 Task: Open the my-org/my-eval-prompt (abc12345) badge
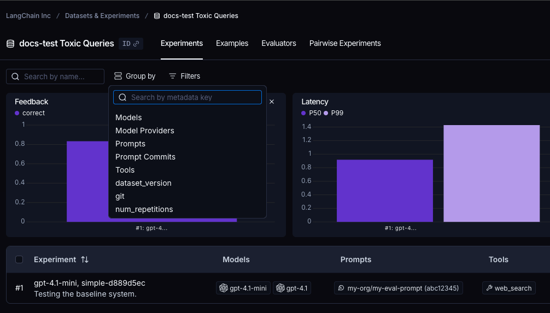[399, 288]
